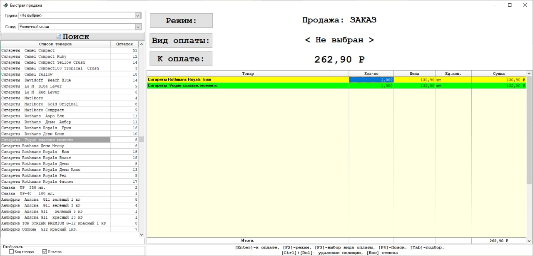
Task: Select Антифриз Оптима G12 красный 1кг
Action: click(70, 229)
